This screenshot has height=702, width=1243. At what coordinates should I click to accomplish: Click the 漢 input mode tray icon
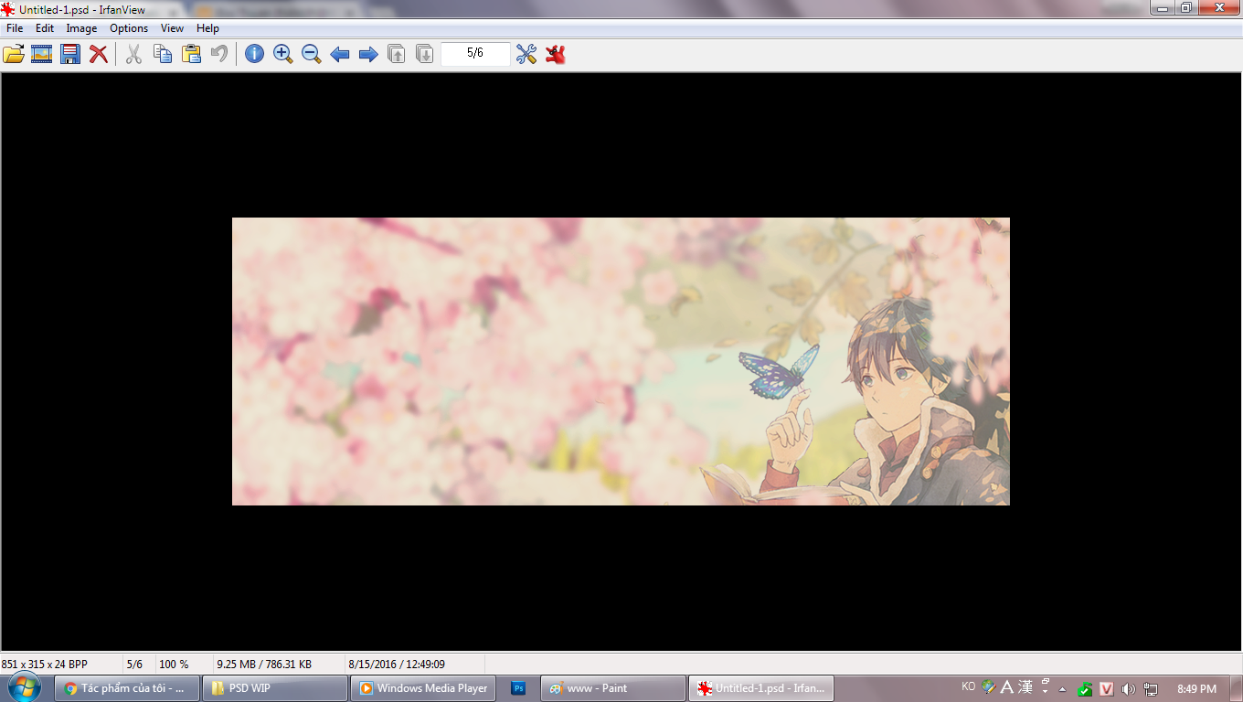[1025, 687]
